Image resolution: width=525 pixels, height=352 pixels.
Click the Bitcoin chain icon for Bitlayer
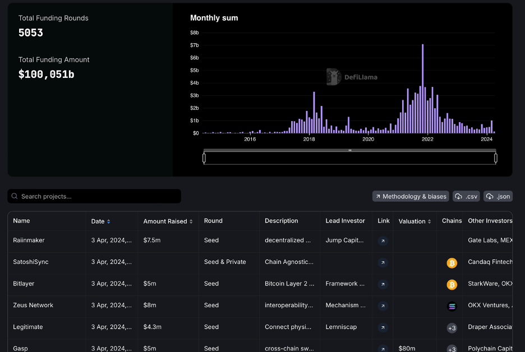452,285
